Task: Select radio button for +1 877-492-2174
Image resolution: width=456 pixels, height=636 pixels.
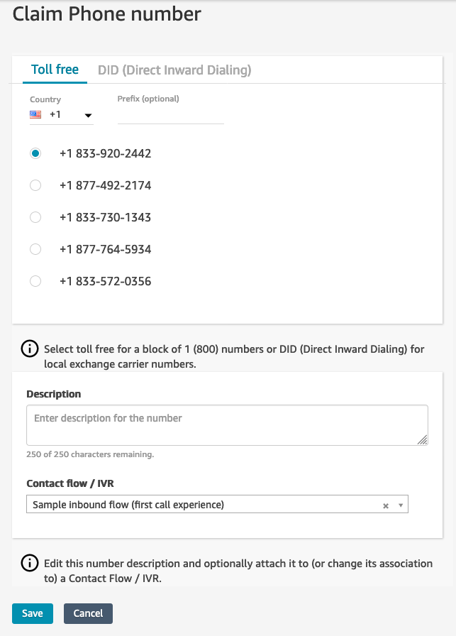Action: click(x=35, y=185)
